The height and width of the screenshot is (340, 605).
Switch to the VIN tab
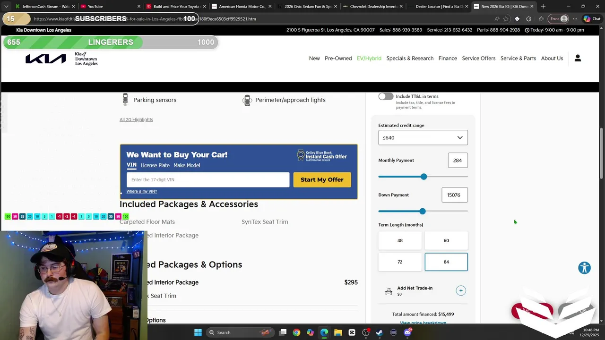click(x=131, y=165)
